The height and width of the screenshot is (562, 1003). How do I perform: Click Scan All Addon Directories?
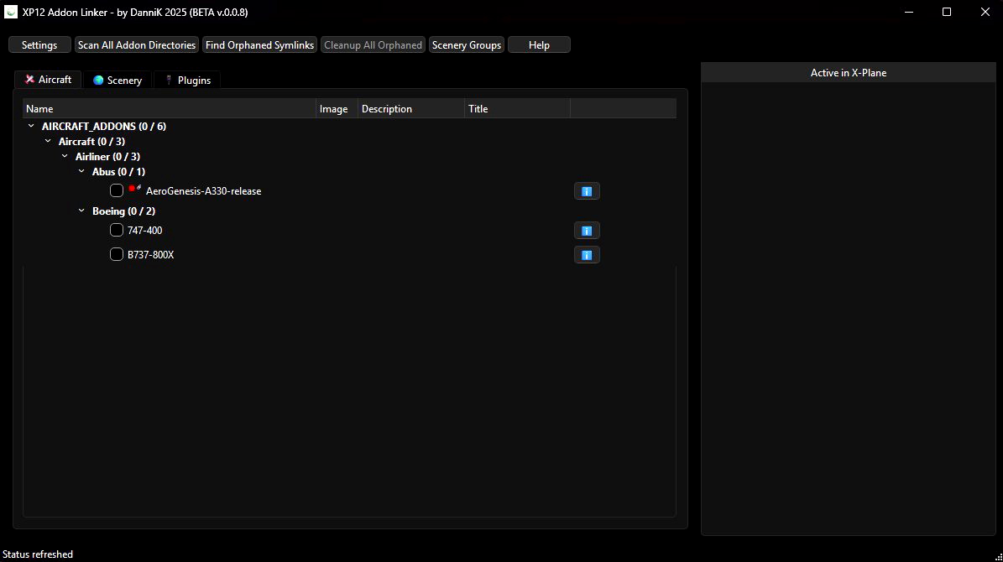pyautogui.click(x=136, y=44)
